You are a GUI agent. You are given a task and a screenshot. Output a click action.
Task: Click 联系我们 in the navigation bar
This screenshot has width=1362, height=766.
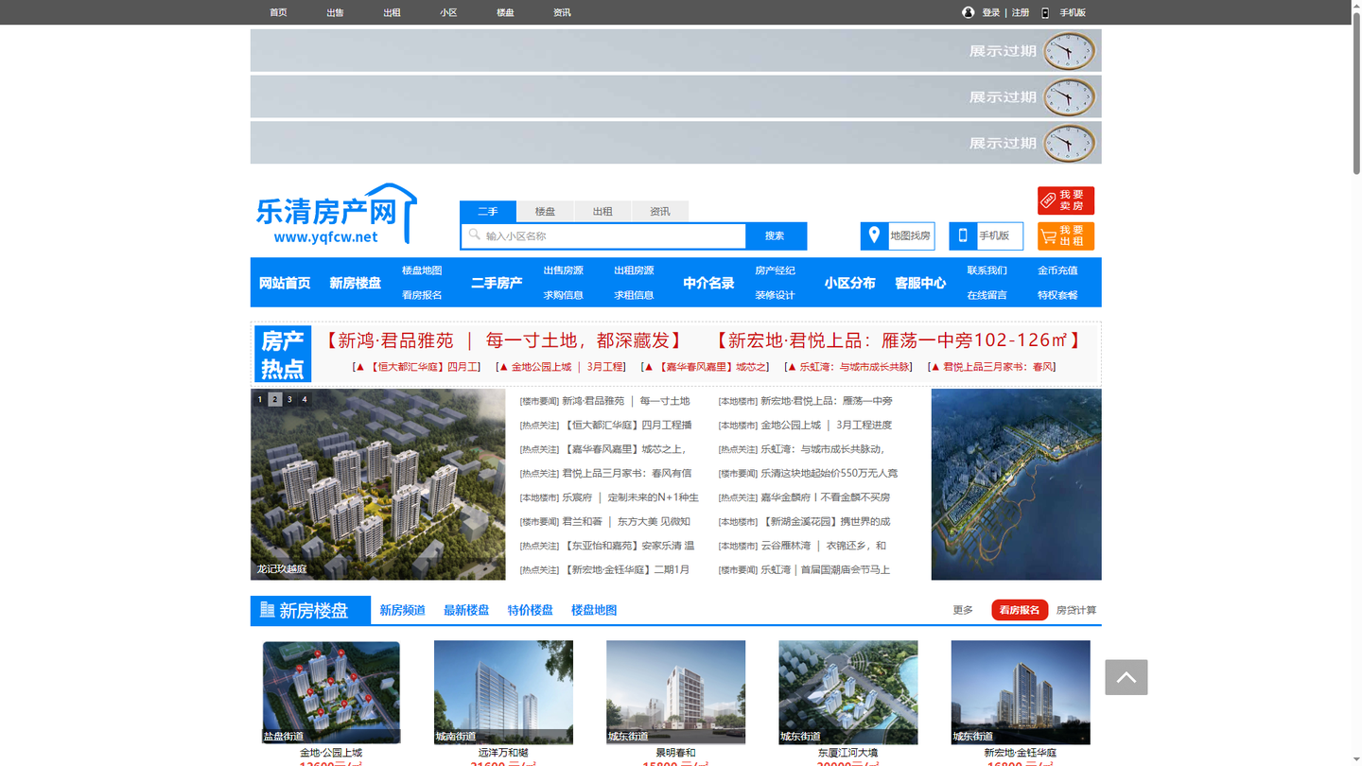click(987, 270)
